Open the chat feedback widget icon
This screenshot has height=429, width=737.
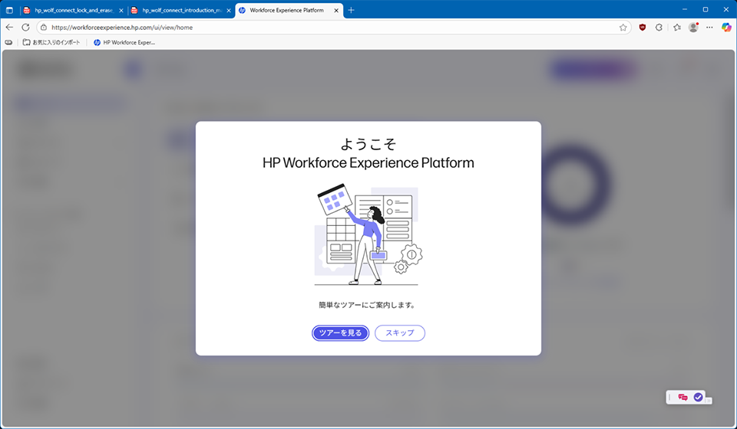683,397
